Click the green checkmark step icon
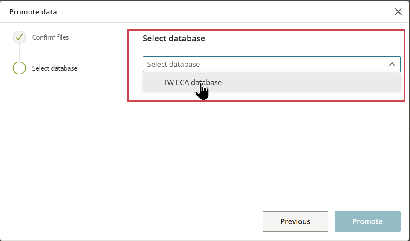 click(x=19, y=37)
